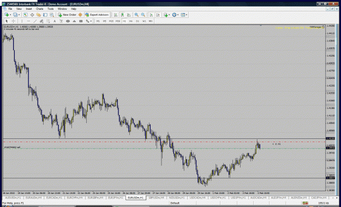This screenshot has height=207, width=341.
Task: Open the Window menu
Action: (x=62, y=9)
